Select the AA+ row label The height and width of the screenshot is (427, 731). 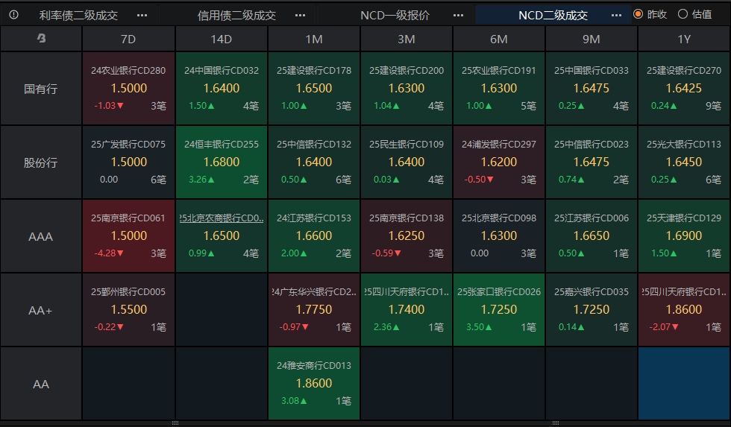pos(41,310)
